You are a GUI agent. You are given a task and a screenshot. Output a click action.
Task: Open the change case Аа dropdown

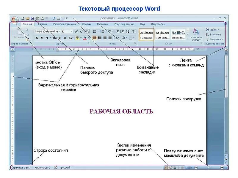71,38
